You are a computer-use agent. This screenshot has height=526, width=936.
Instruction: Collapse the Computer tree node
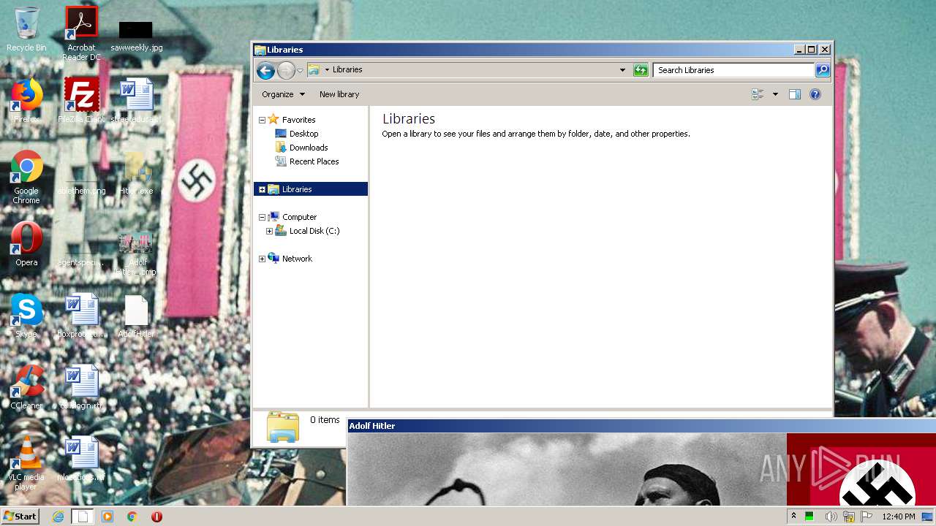click(x=262, y=217)
